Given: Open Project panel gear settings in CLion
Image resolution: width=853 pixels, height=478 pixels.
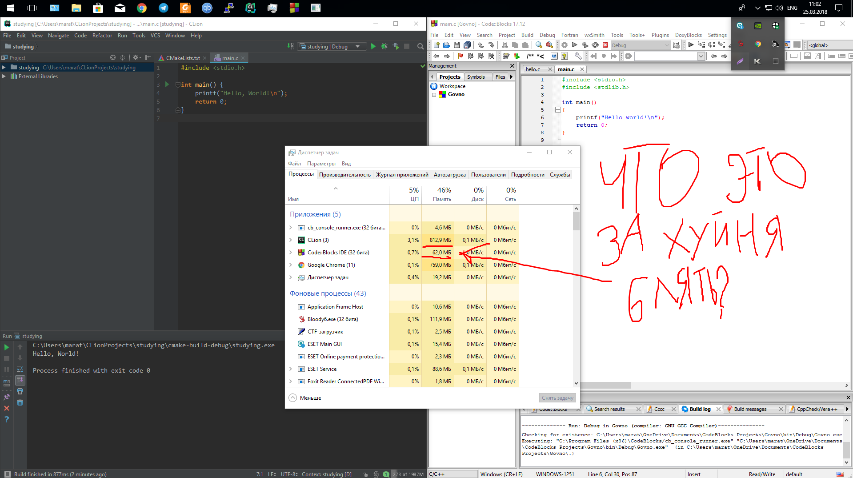Looking at the screenshot, I should point(136,57).
